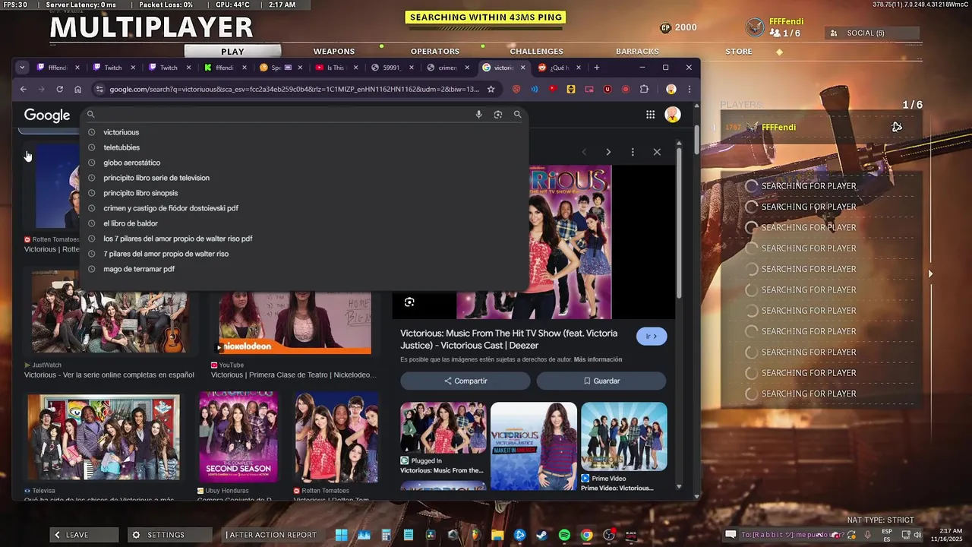Open image preview more options menu
This screenshot has height=547, width=972.
pyautogui.click(x=632, y=152)
